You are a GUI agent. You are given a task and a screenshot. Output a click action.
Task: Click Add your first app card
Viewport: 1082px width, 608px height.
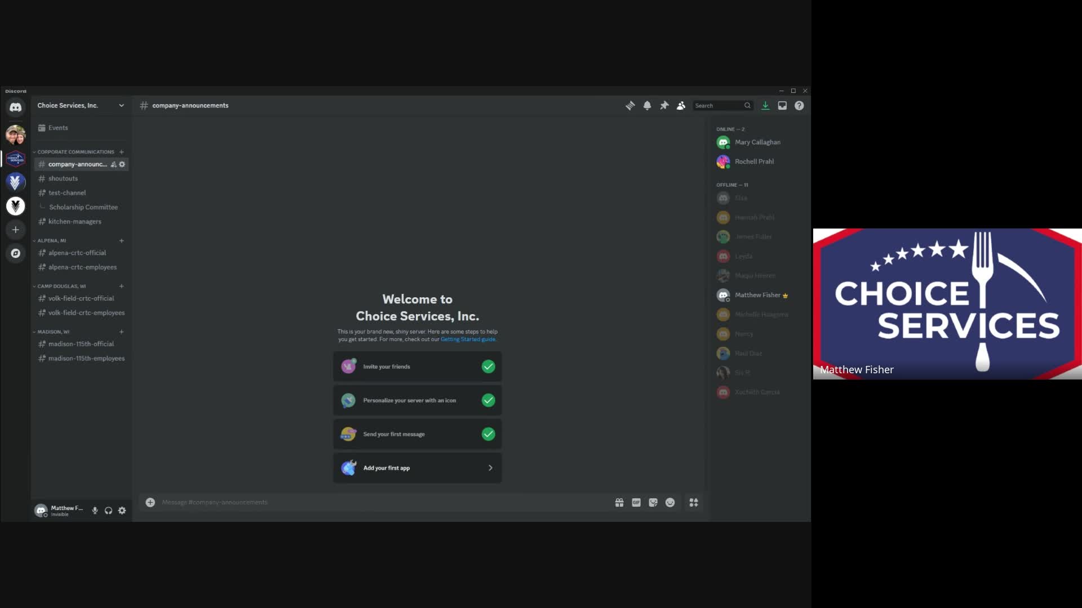click(x=418, y=468)
